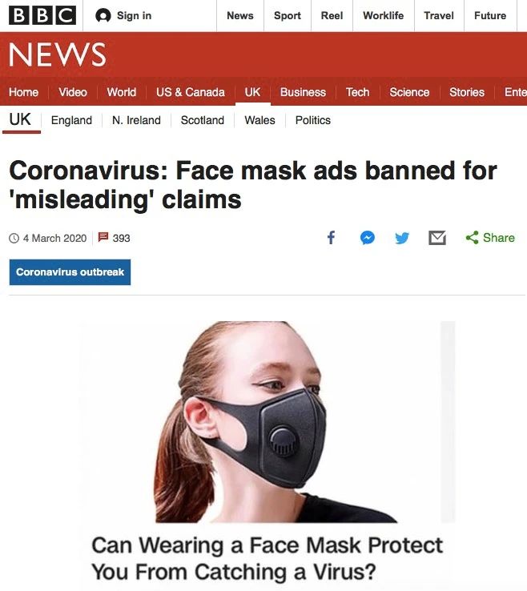Screen dimensions: 527x591
Task: Select the Travel link in header
Action: (439, 15)
